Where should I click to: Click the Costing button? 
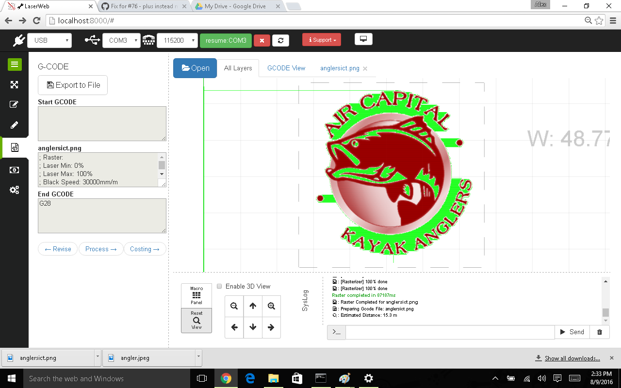[145, 249]
